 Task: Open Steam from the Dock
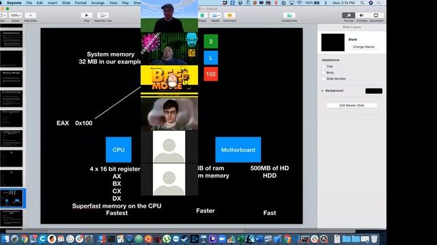[x=185, y=239]
